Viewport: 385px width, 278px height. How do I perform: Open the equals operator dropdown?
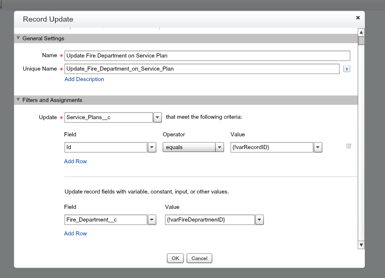click(220, 147)
